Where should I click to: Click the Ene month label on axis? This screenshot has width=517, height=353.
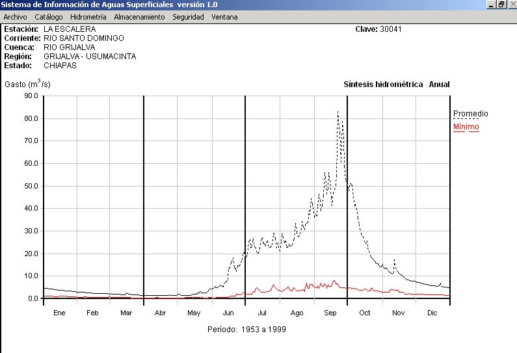click(59, 313)
